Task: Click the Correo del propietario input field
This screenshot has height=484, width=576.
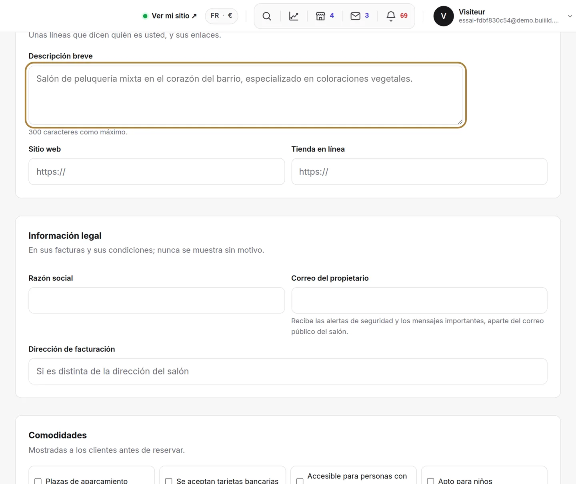Action: [x=419, y=300]
